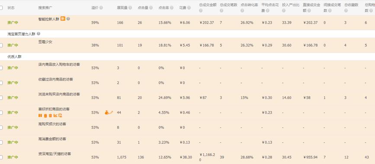Click the help icon beside 花费 header
This screenshot has width=375, height=164.
[x=189, y=8]
